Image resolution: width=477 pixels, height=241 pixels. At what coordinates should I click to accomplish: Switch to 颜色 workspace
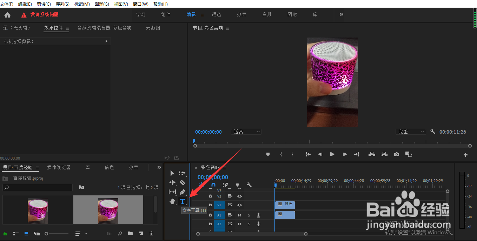coord(217,14)
